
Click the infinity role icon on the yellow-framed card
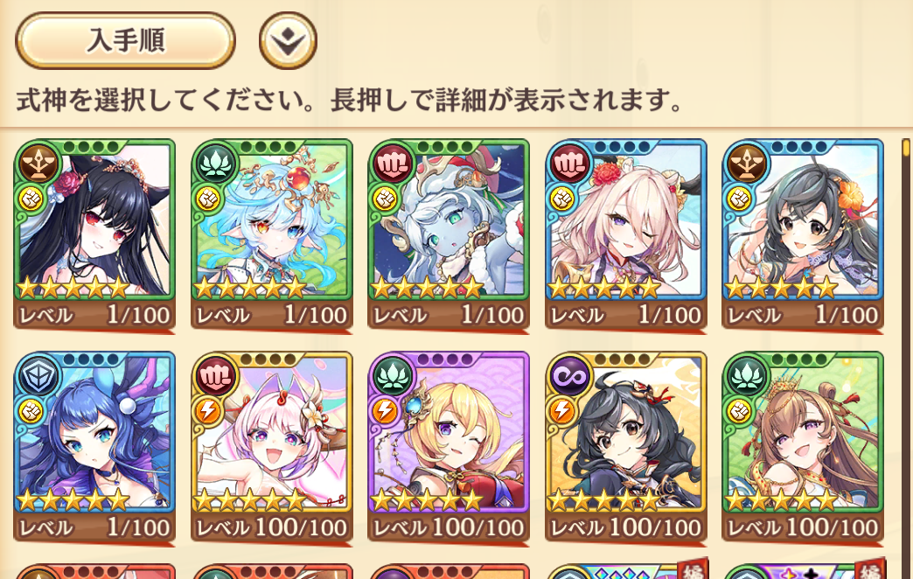(x=570, y=376)
